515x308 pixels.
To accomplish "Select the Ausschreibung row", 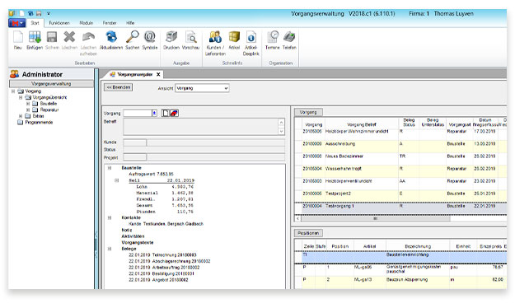I will point(400,147).
